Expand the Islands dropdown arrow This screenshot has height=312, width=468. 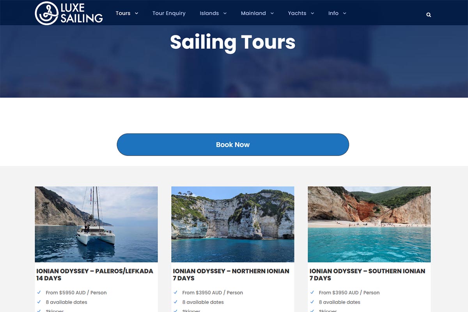click(x=225, y=13)
